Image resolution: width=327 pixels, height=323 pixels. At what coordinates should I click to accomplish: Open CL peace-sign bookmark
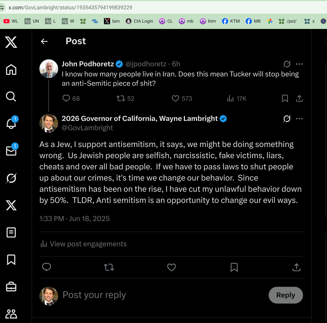(166, 21)
